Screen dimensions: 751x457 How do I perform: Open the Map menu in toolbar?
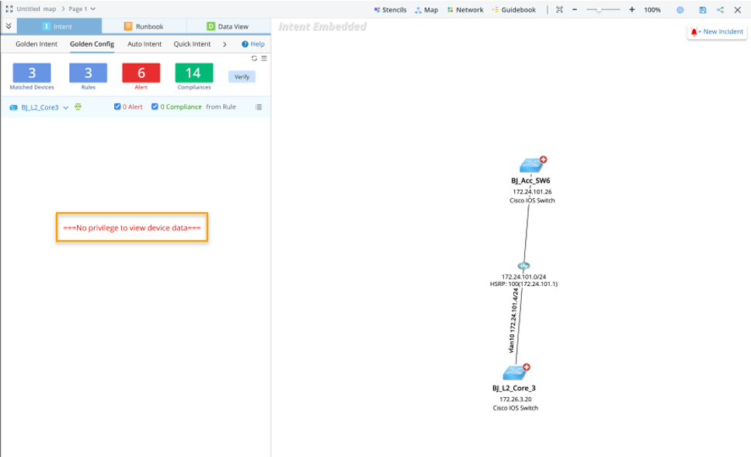coord(426,9)
